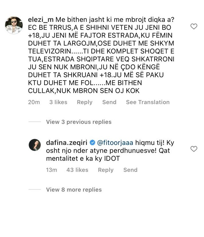Visit dafina.zeqiri profile via username
The width and height of the screenshot is (204, 237).
[67, 142]
